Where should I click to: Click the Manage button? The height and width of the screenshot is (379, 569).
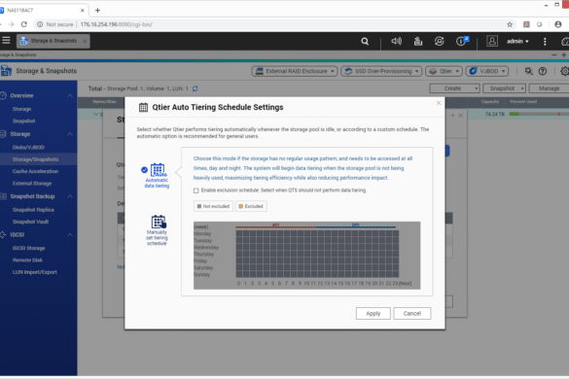pyautogui.click(x=549, y=88)
